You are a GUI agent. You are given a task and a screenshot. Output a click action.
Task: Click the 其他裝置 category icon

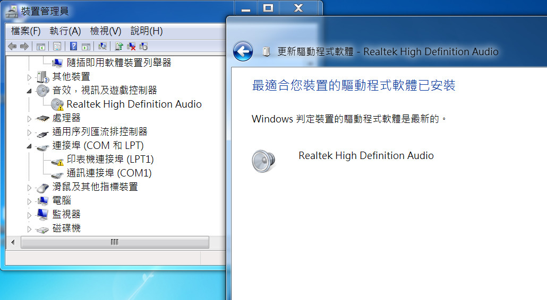[43, 77]
